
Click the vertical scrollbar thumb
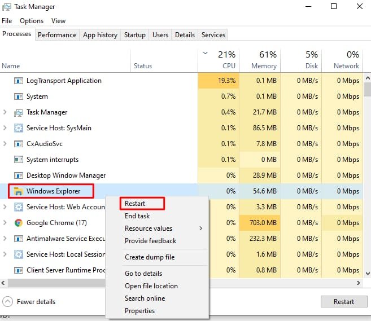point(368,89)
